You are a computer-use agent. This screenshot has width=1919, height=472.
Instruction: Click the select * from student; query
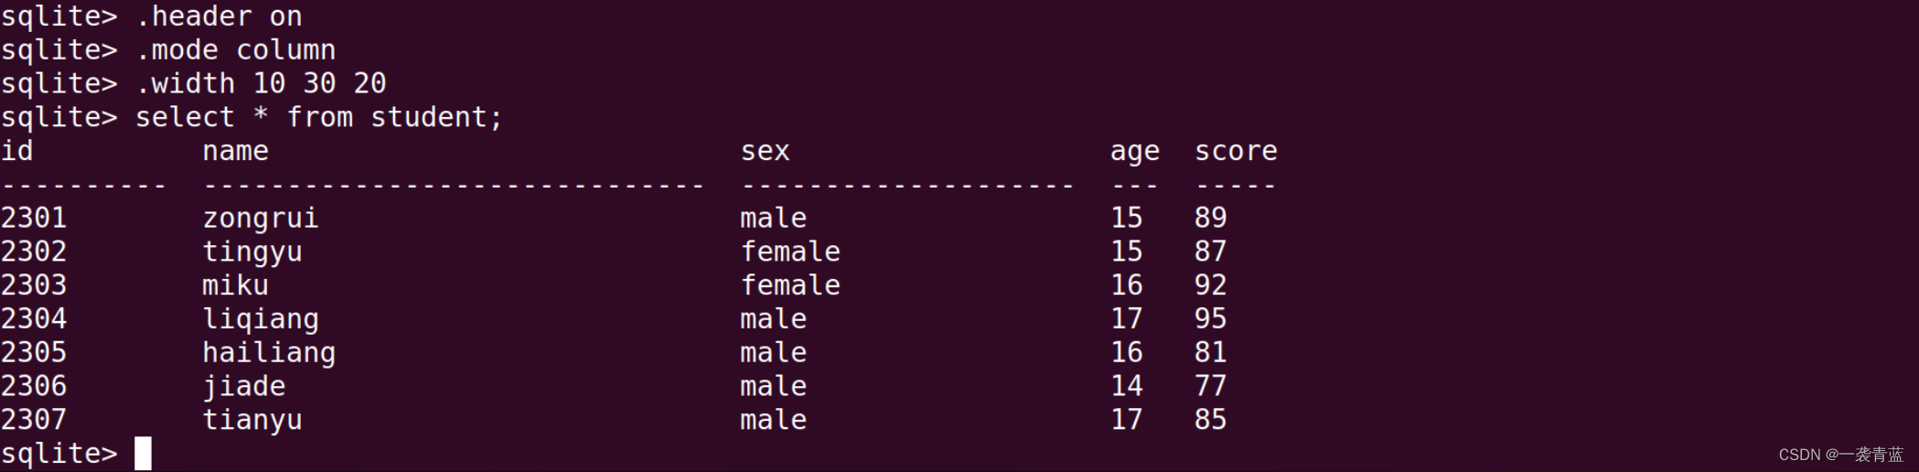click(318, 118)
